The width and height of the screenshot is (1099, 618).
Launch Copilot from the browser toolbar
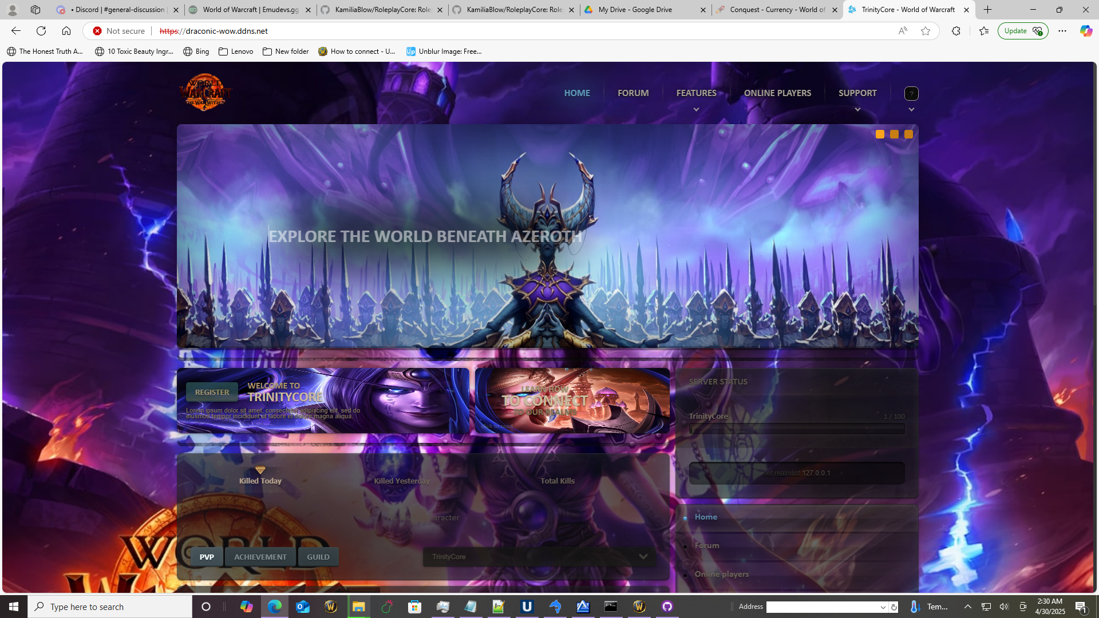[1086, 31]
